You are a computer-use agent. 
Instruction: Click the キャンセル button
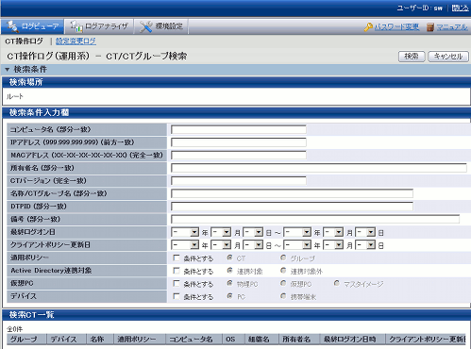click(x=448, y=57)
